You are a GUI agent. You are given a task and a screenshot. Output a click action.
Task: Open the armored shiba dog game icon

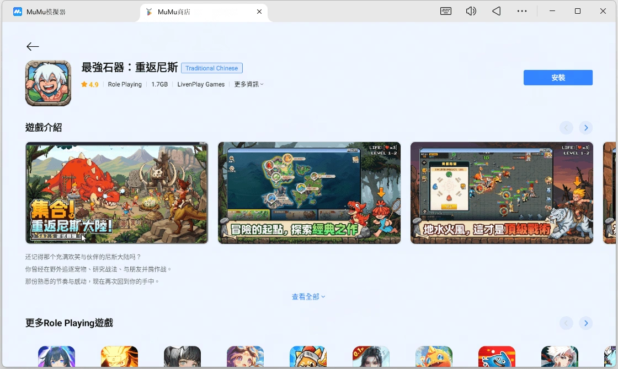pos(308,356)
